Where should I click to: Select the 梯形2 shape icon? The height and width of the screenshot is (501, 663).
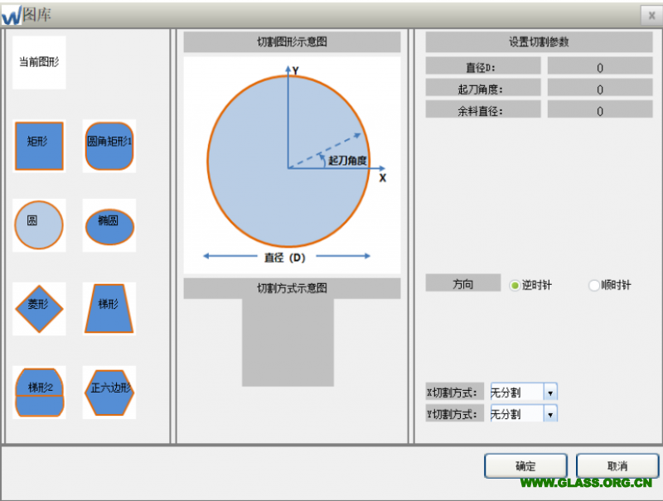(x=39, y=392)
